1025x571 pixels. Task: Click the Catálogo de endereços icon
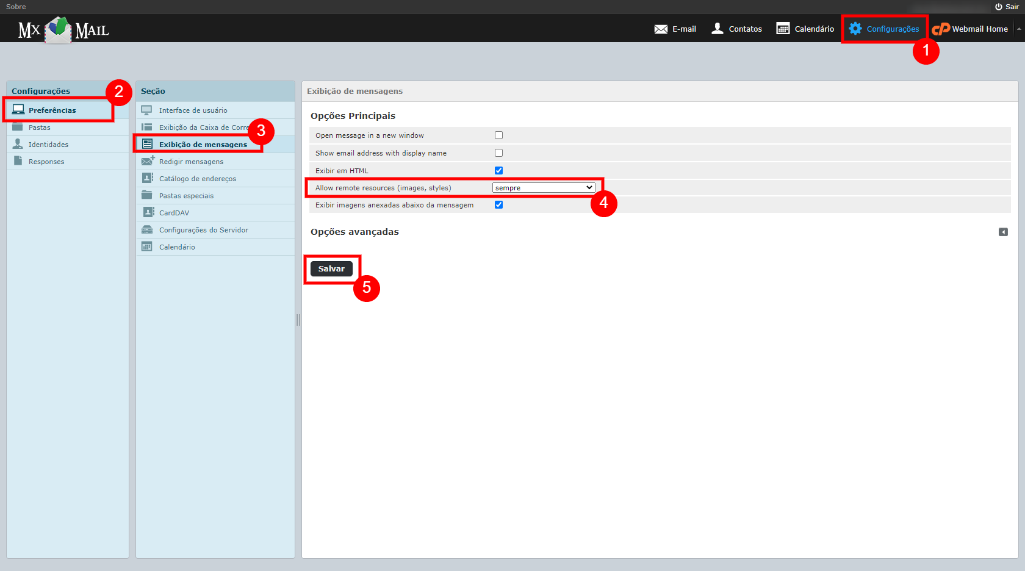pos(147,178)
